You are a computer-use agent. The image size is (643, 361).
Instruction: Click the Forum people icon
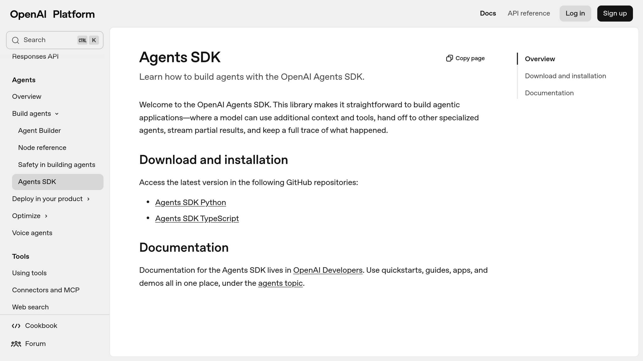point(16,344)
